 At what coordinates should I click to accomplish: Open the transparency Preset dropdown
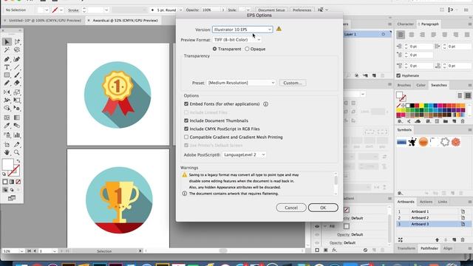(242, 83)
